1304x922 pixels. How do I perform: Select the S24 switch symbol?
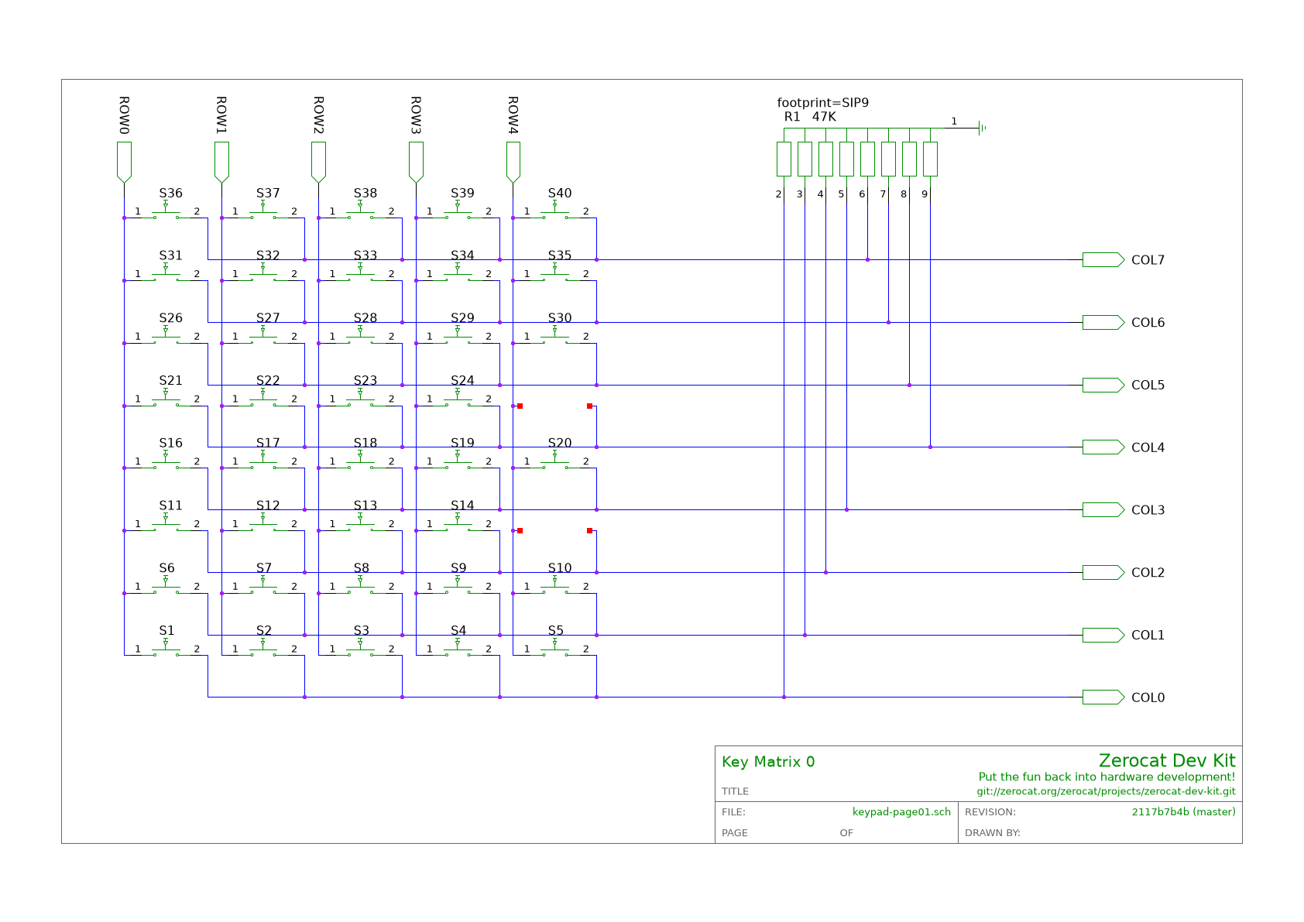click(458, 398)
